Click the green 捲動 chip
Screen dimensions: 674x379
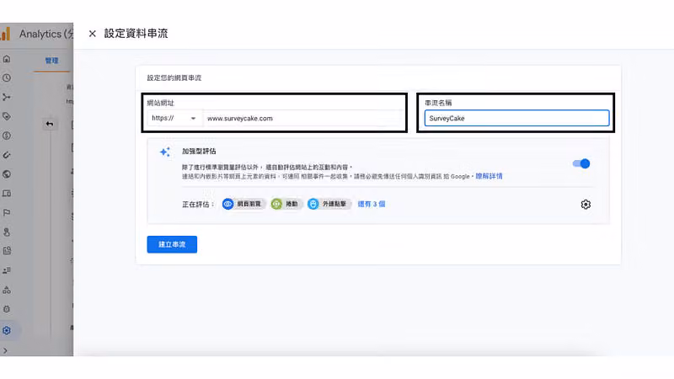pos(286,204)
